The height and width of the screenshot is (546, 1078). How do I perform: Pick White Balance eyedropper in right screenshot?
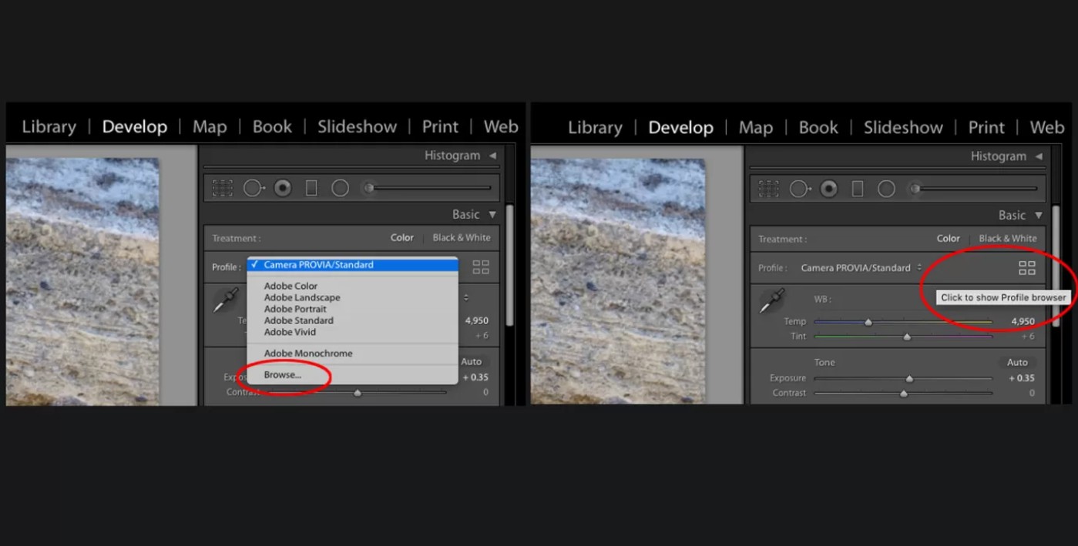click(771, 300)
